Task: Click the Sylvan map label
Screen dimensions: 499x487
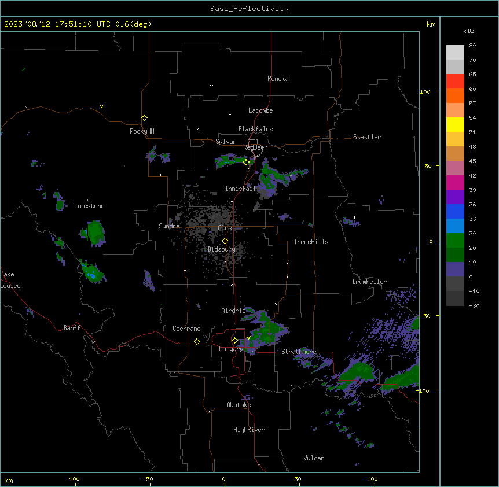Action: click(x=226, y=142)
